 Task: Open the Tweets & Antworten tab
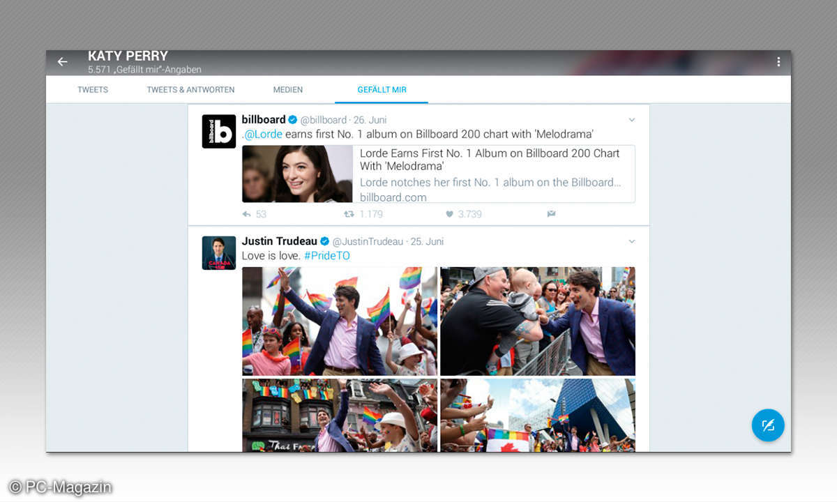tap(190, 90)
